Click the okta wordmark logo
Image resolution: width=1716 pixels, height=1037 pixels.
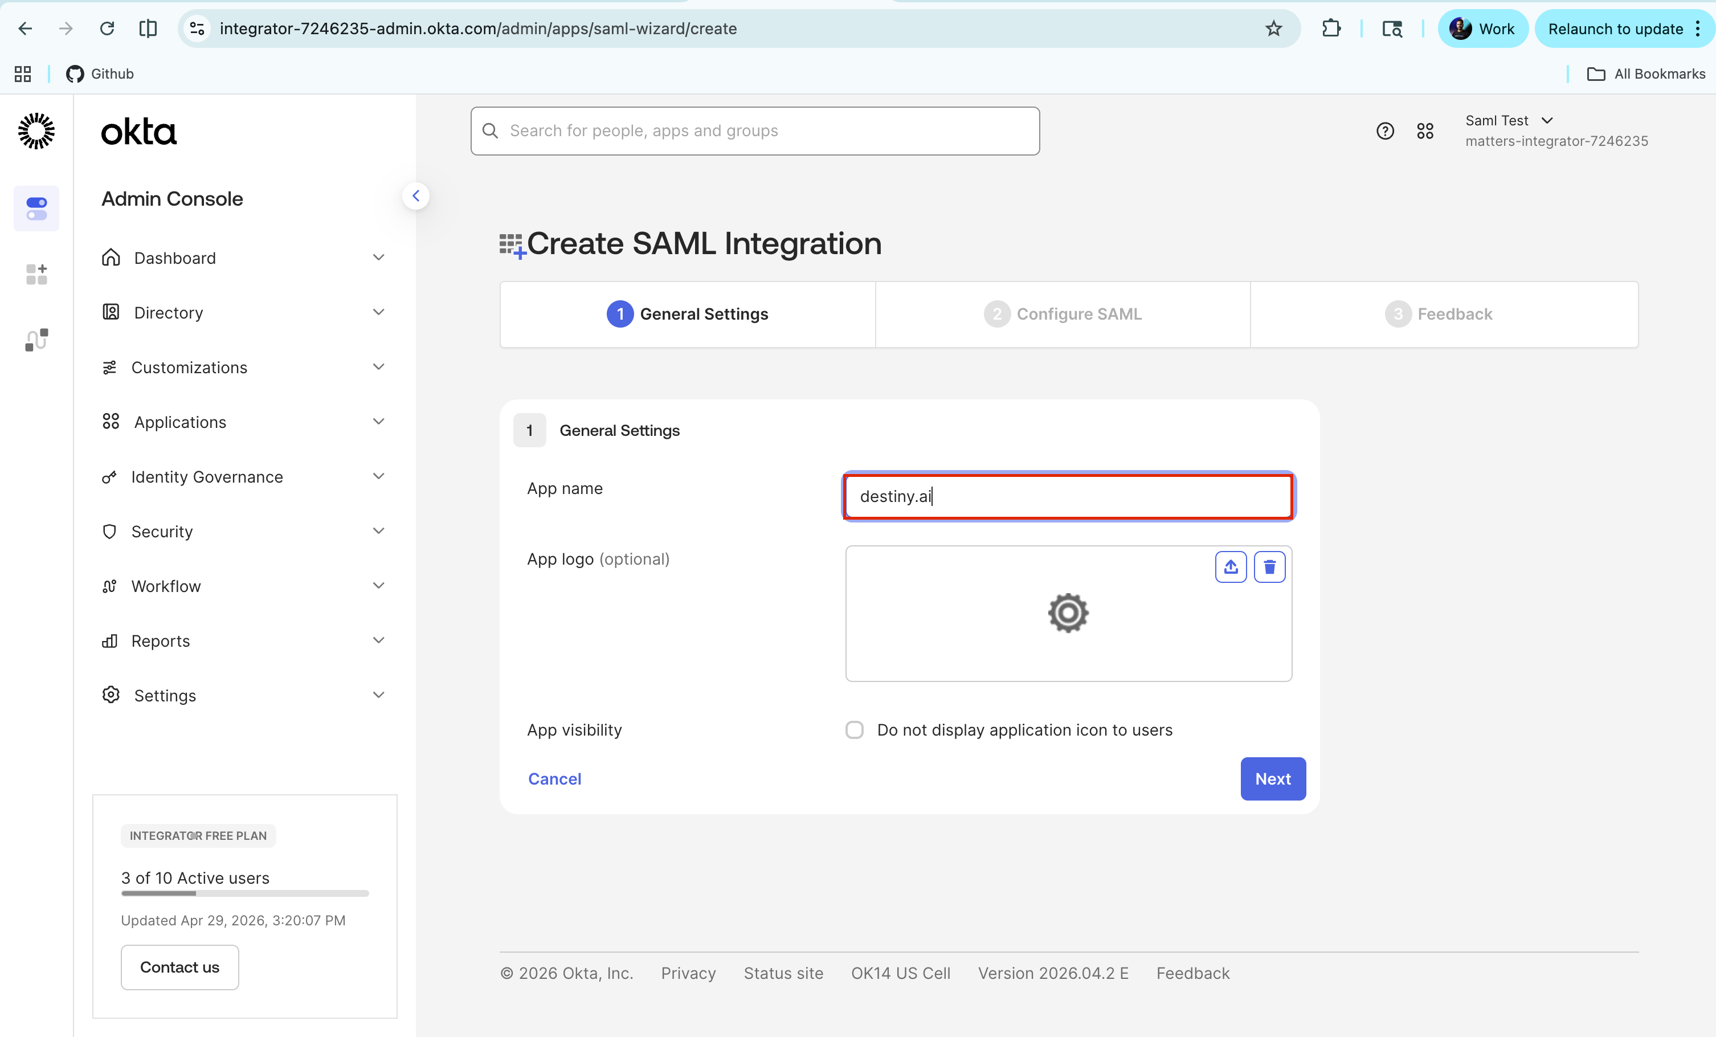(x=138, y=132)
